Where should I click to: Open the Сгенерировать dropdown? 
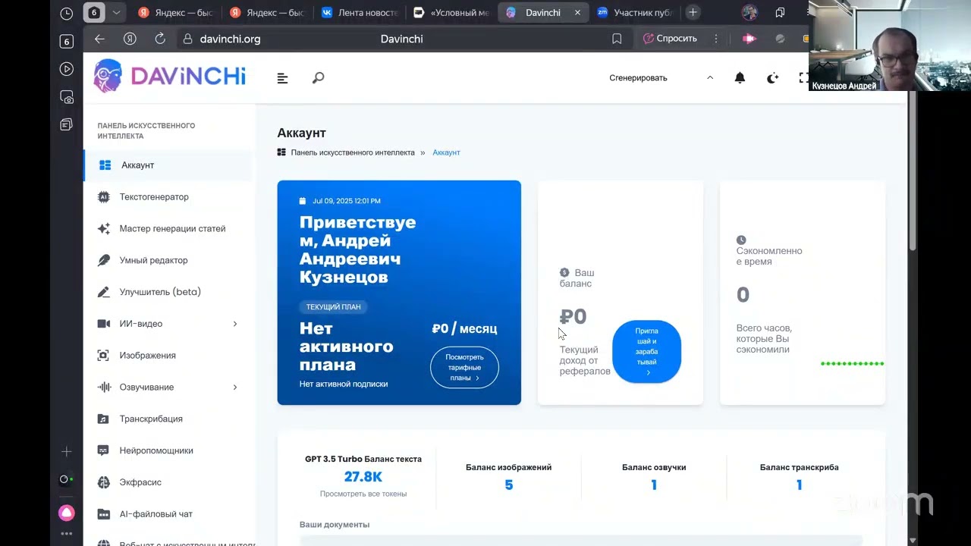(x=661, y=78)
